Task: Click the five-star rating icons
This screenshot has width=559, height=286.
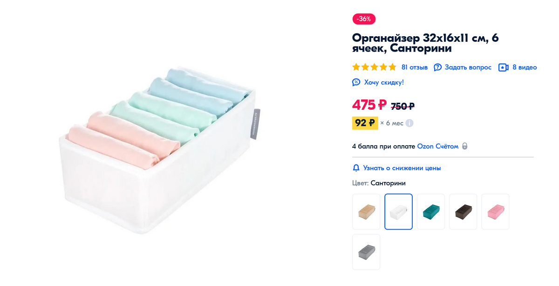Action: 374,67
